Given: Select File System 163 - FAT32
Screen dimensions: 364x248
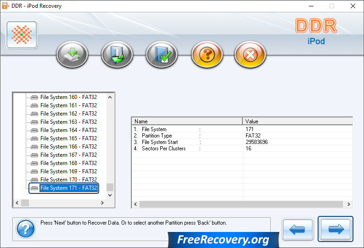Looking at the screenshot, I should click(68, 122).
